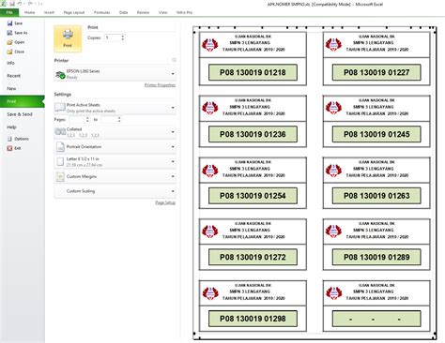The height and width of the screenshot is (343, 445).
Task: Click label number P08 130019 01254
Action: [253, 196]
